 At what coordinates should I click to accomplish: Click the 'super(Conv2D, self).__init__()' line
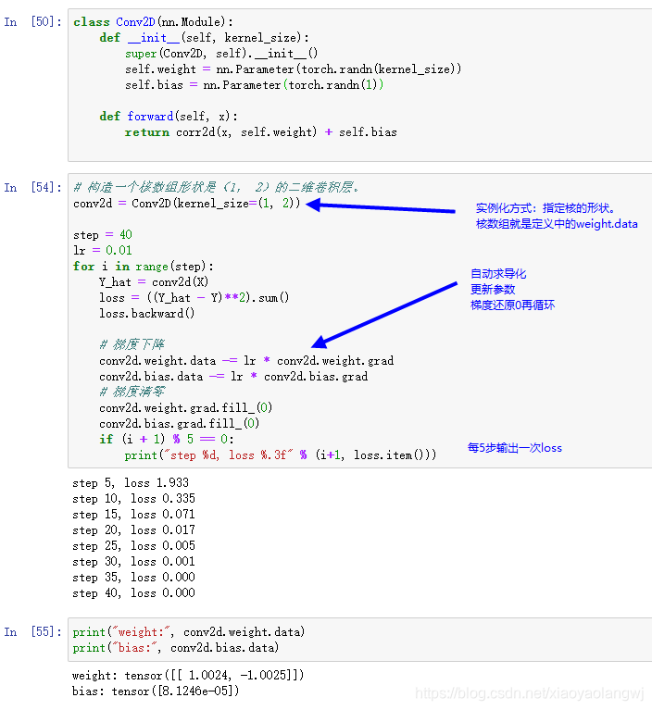[x=221, y=54]
